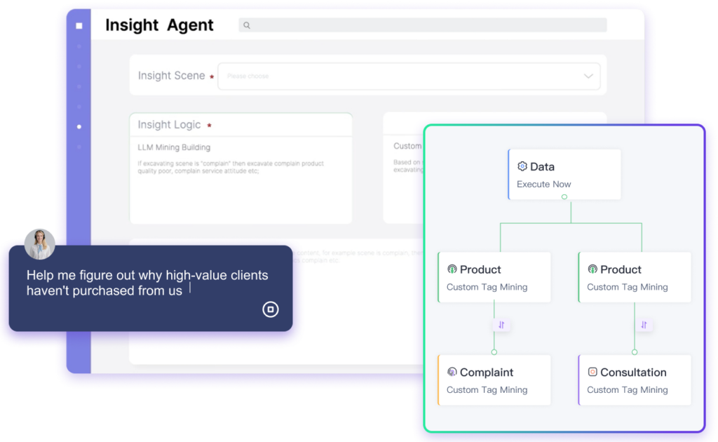Click the Complaint node icon
The image size is (718, 442).
tap(452, 373)
